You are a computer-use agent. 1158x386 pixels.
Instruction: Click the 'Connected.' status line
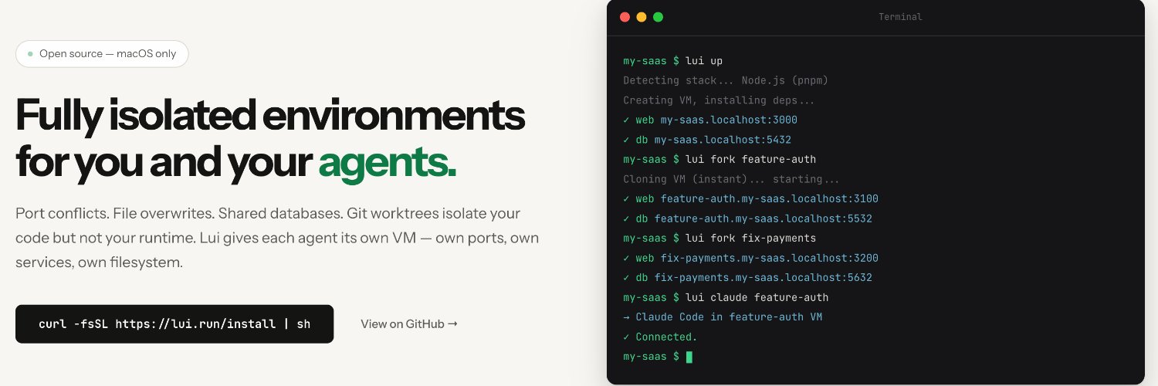click(x=660, y=337)
